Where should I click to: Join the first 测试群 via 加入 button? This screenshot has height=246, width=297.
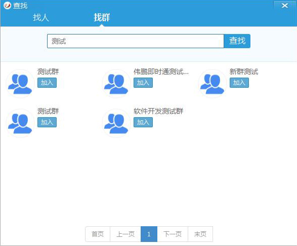coord(47,83)
